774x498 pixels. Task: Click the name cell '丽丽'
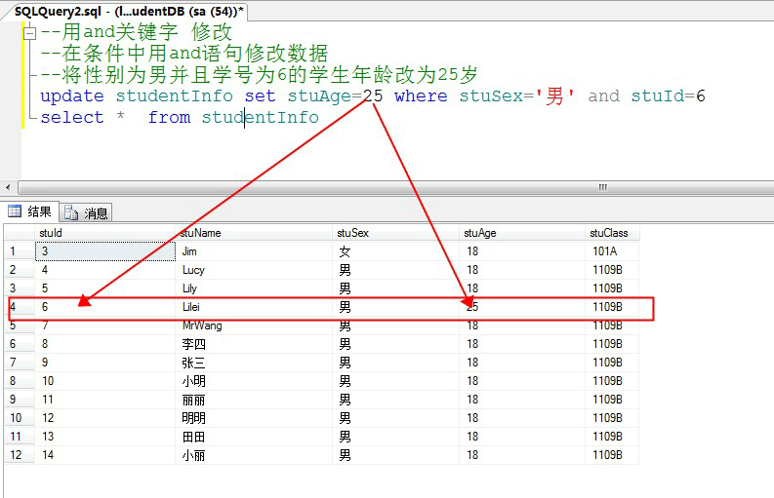point(254,400)
